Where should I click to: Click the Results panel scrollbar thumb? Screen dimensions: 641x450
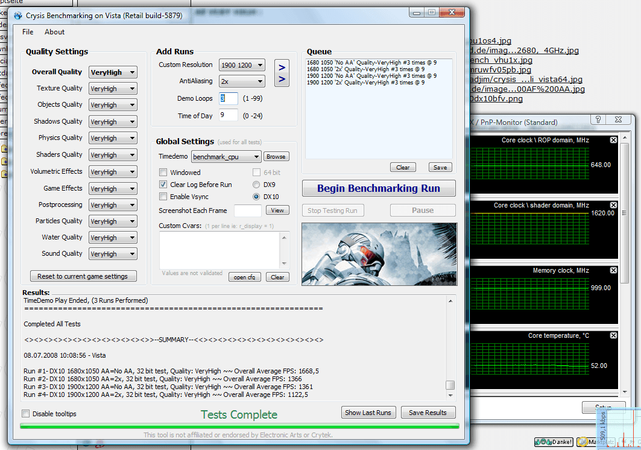(450, 385)
